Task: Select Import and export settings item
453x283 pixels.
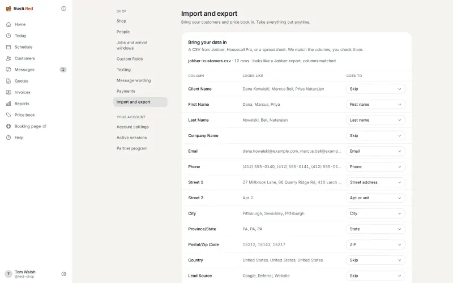Action: (x=140, y=102)
